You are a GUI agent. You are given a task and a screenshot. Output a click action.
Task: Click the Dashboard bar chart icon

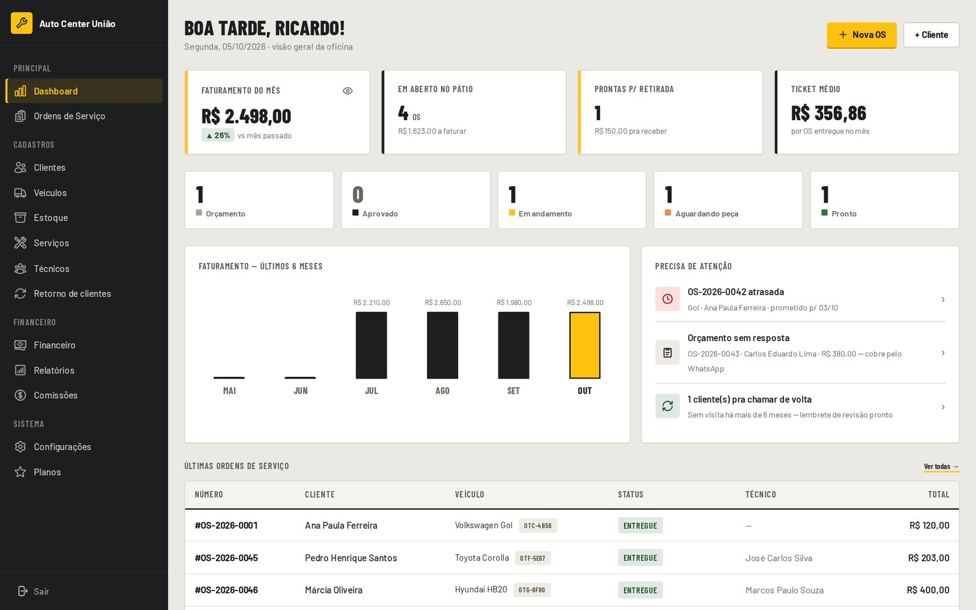20,91
